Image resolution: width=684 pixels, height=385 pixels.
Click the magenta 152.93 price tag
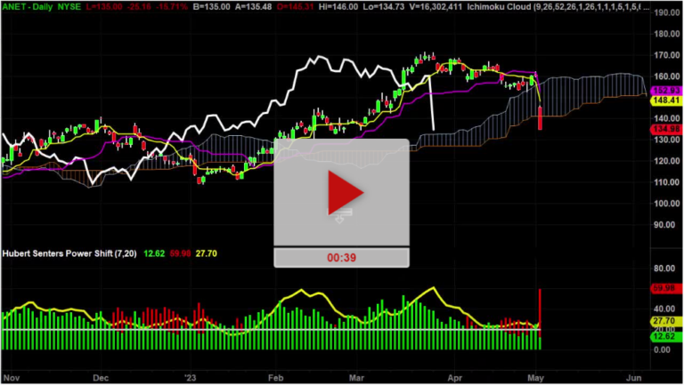(x=665, y=90)
